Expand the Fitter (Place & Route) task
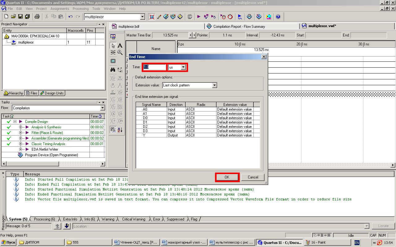Viewport: 396px width, 247px height. click(x=21, y=133)
